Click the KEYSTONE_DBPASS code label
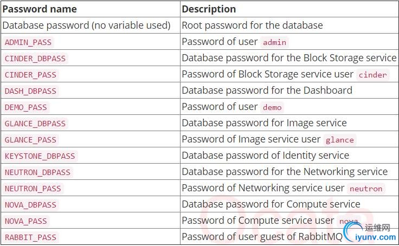The width and height of the screenshot is (399, 246). [x=40, y=156]
